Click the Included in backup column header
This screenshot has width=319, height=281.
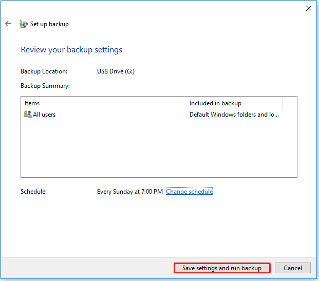[x=234, y=103]
